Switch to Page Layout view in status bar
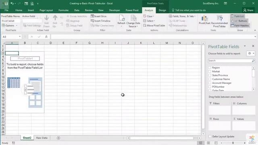Image resolution: width=258 pixels, height=145 pixels. coord(208,143)
